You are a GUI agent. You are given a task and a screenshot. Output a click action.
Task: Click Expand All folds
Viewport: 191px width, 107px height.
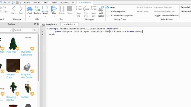click(186, 7)
